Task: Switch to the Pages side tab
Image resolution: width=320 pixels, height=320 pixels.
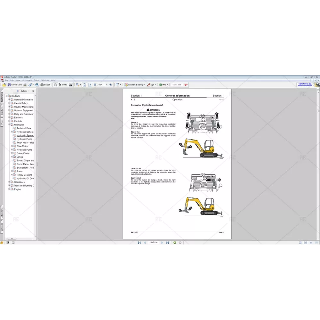Action: coord(2,122)
